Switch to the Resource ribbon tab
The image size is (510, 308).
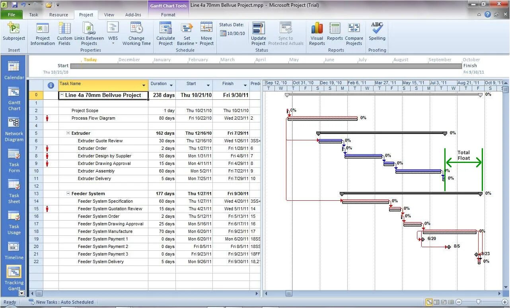(58, 15)
